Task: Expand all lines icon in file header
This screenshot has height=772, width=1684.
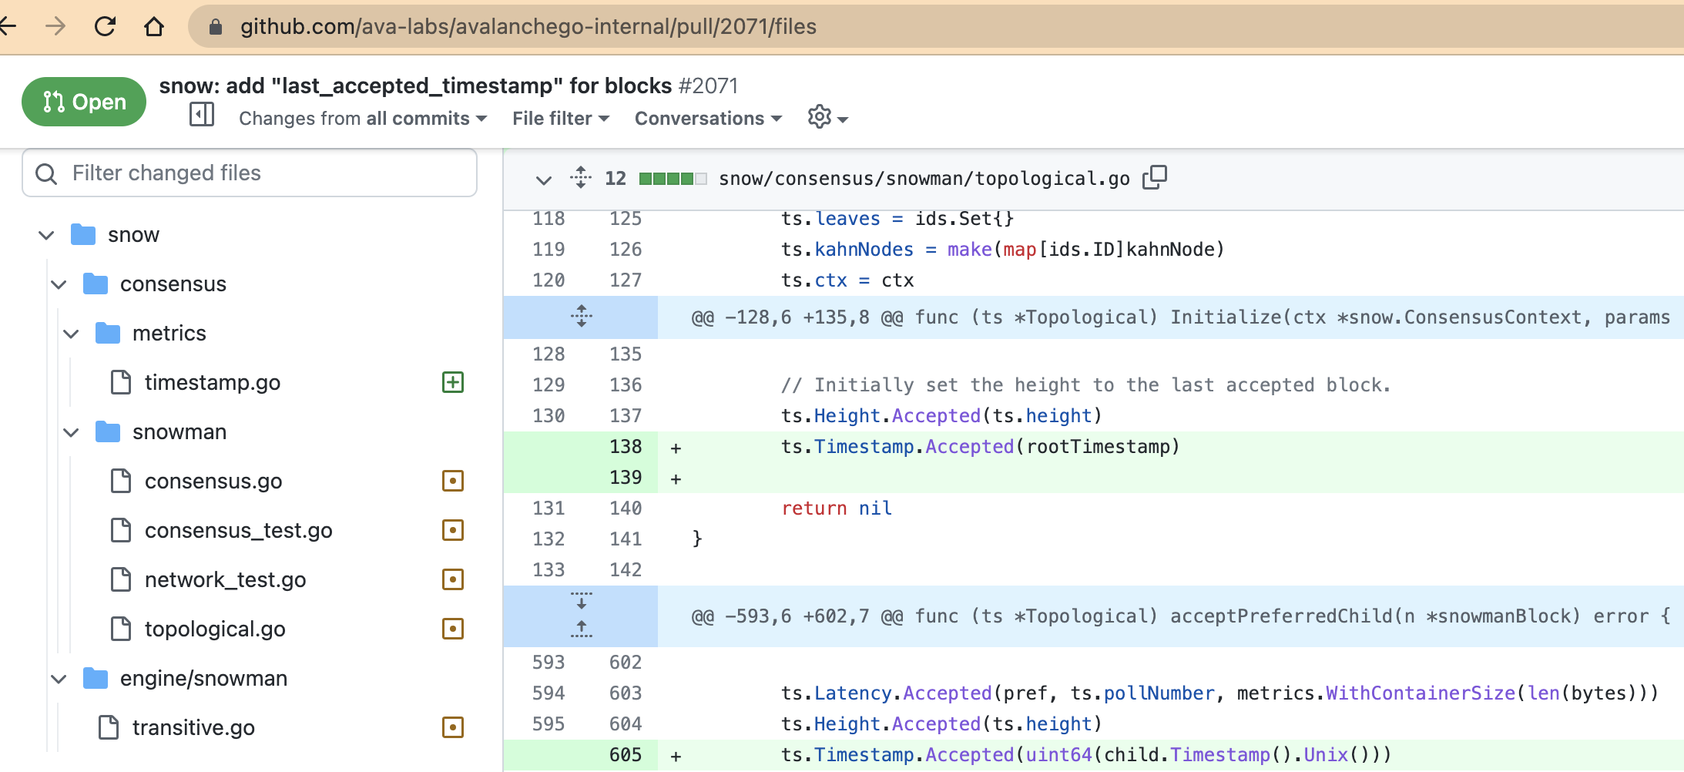Action: point(581,178)
